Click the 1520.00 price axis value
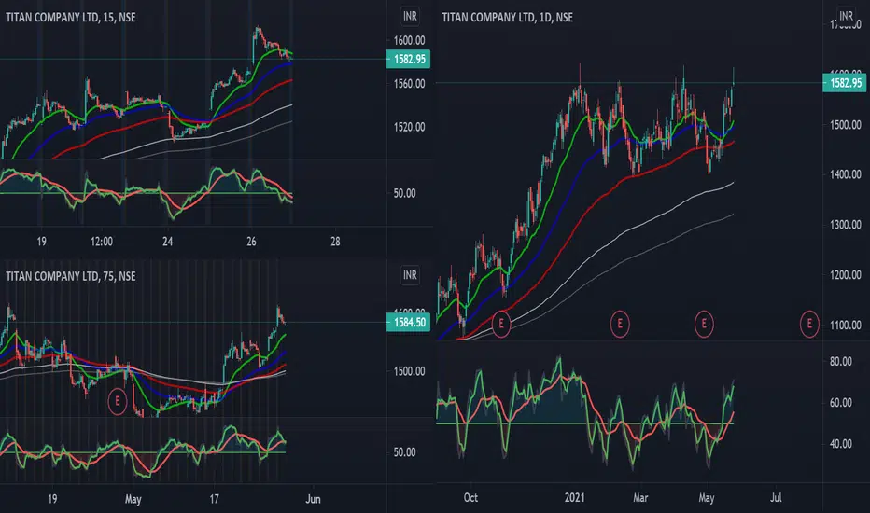Viewport: 870px width, 513px height. pos(409,127)
